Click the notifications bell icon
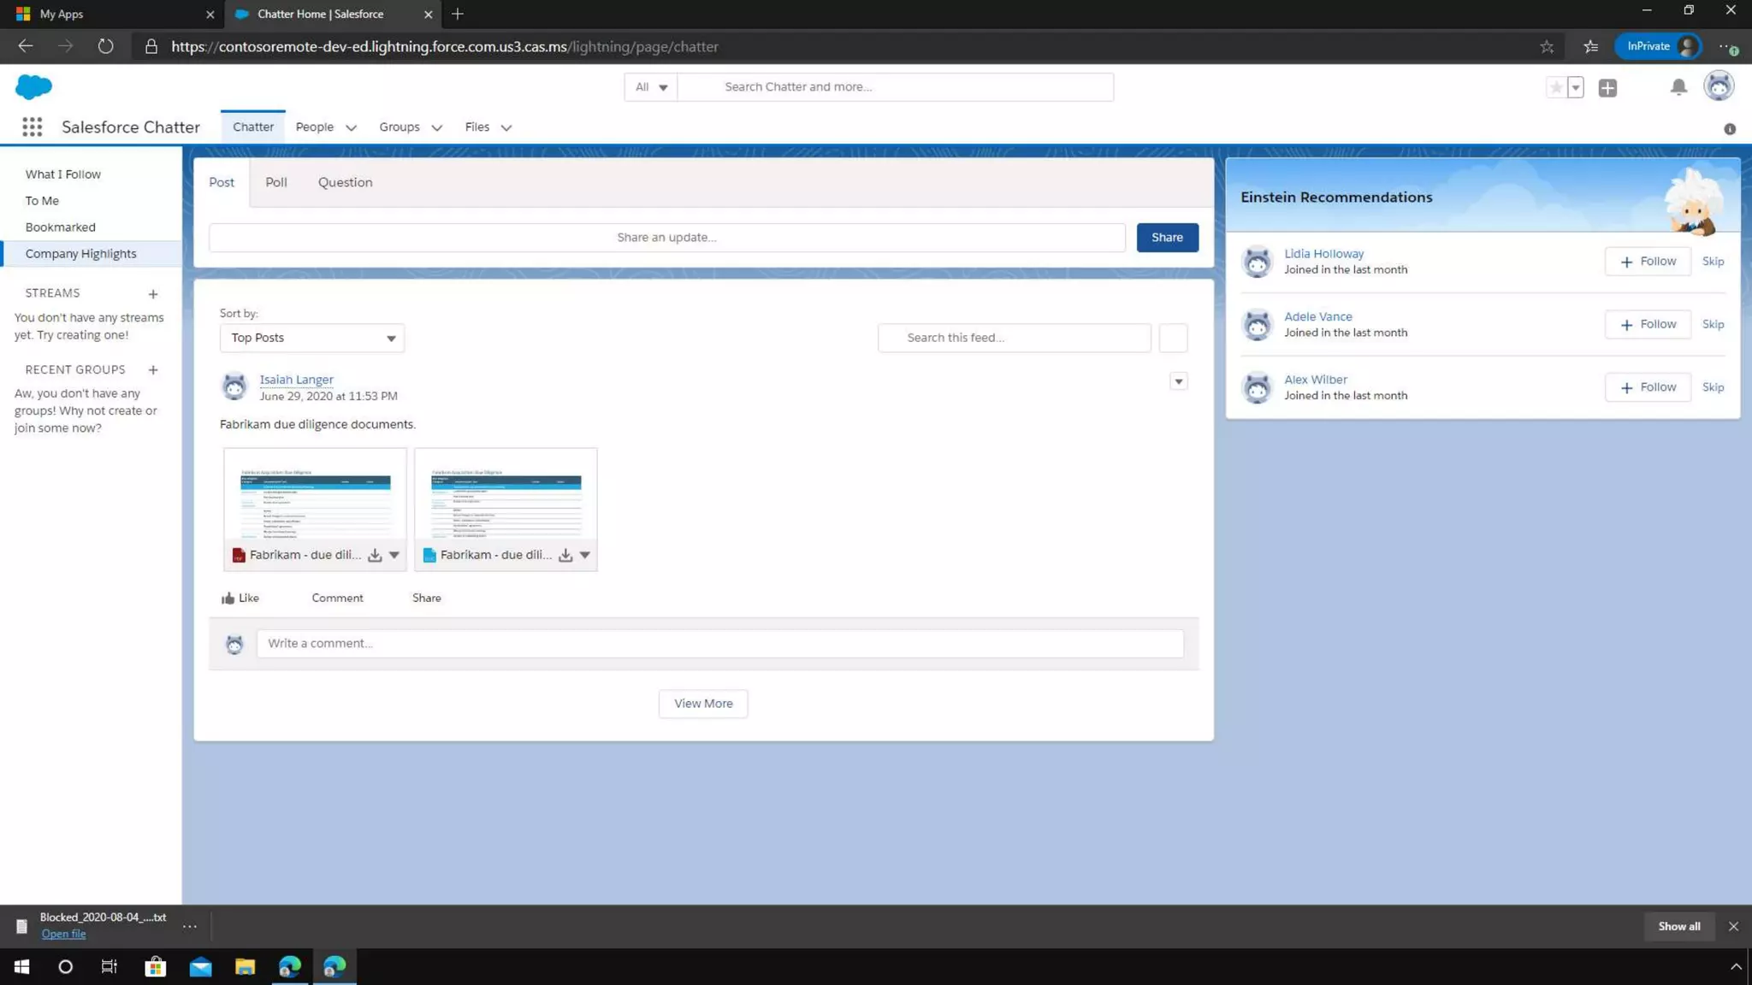The height and width of the screenshot is (985, 1752). (1678, 87)
